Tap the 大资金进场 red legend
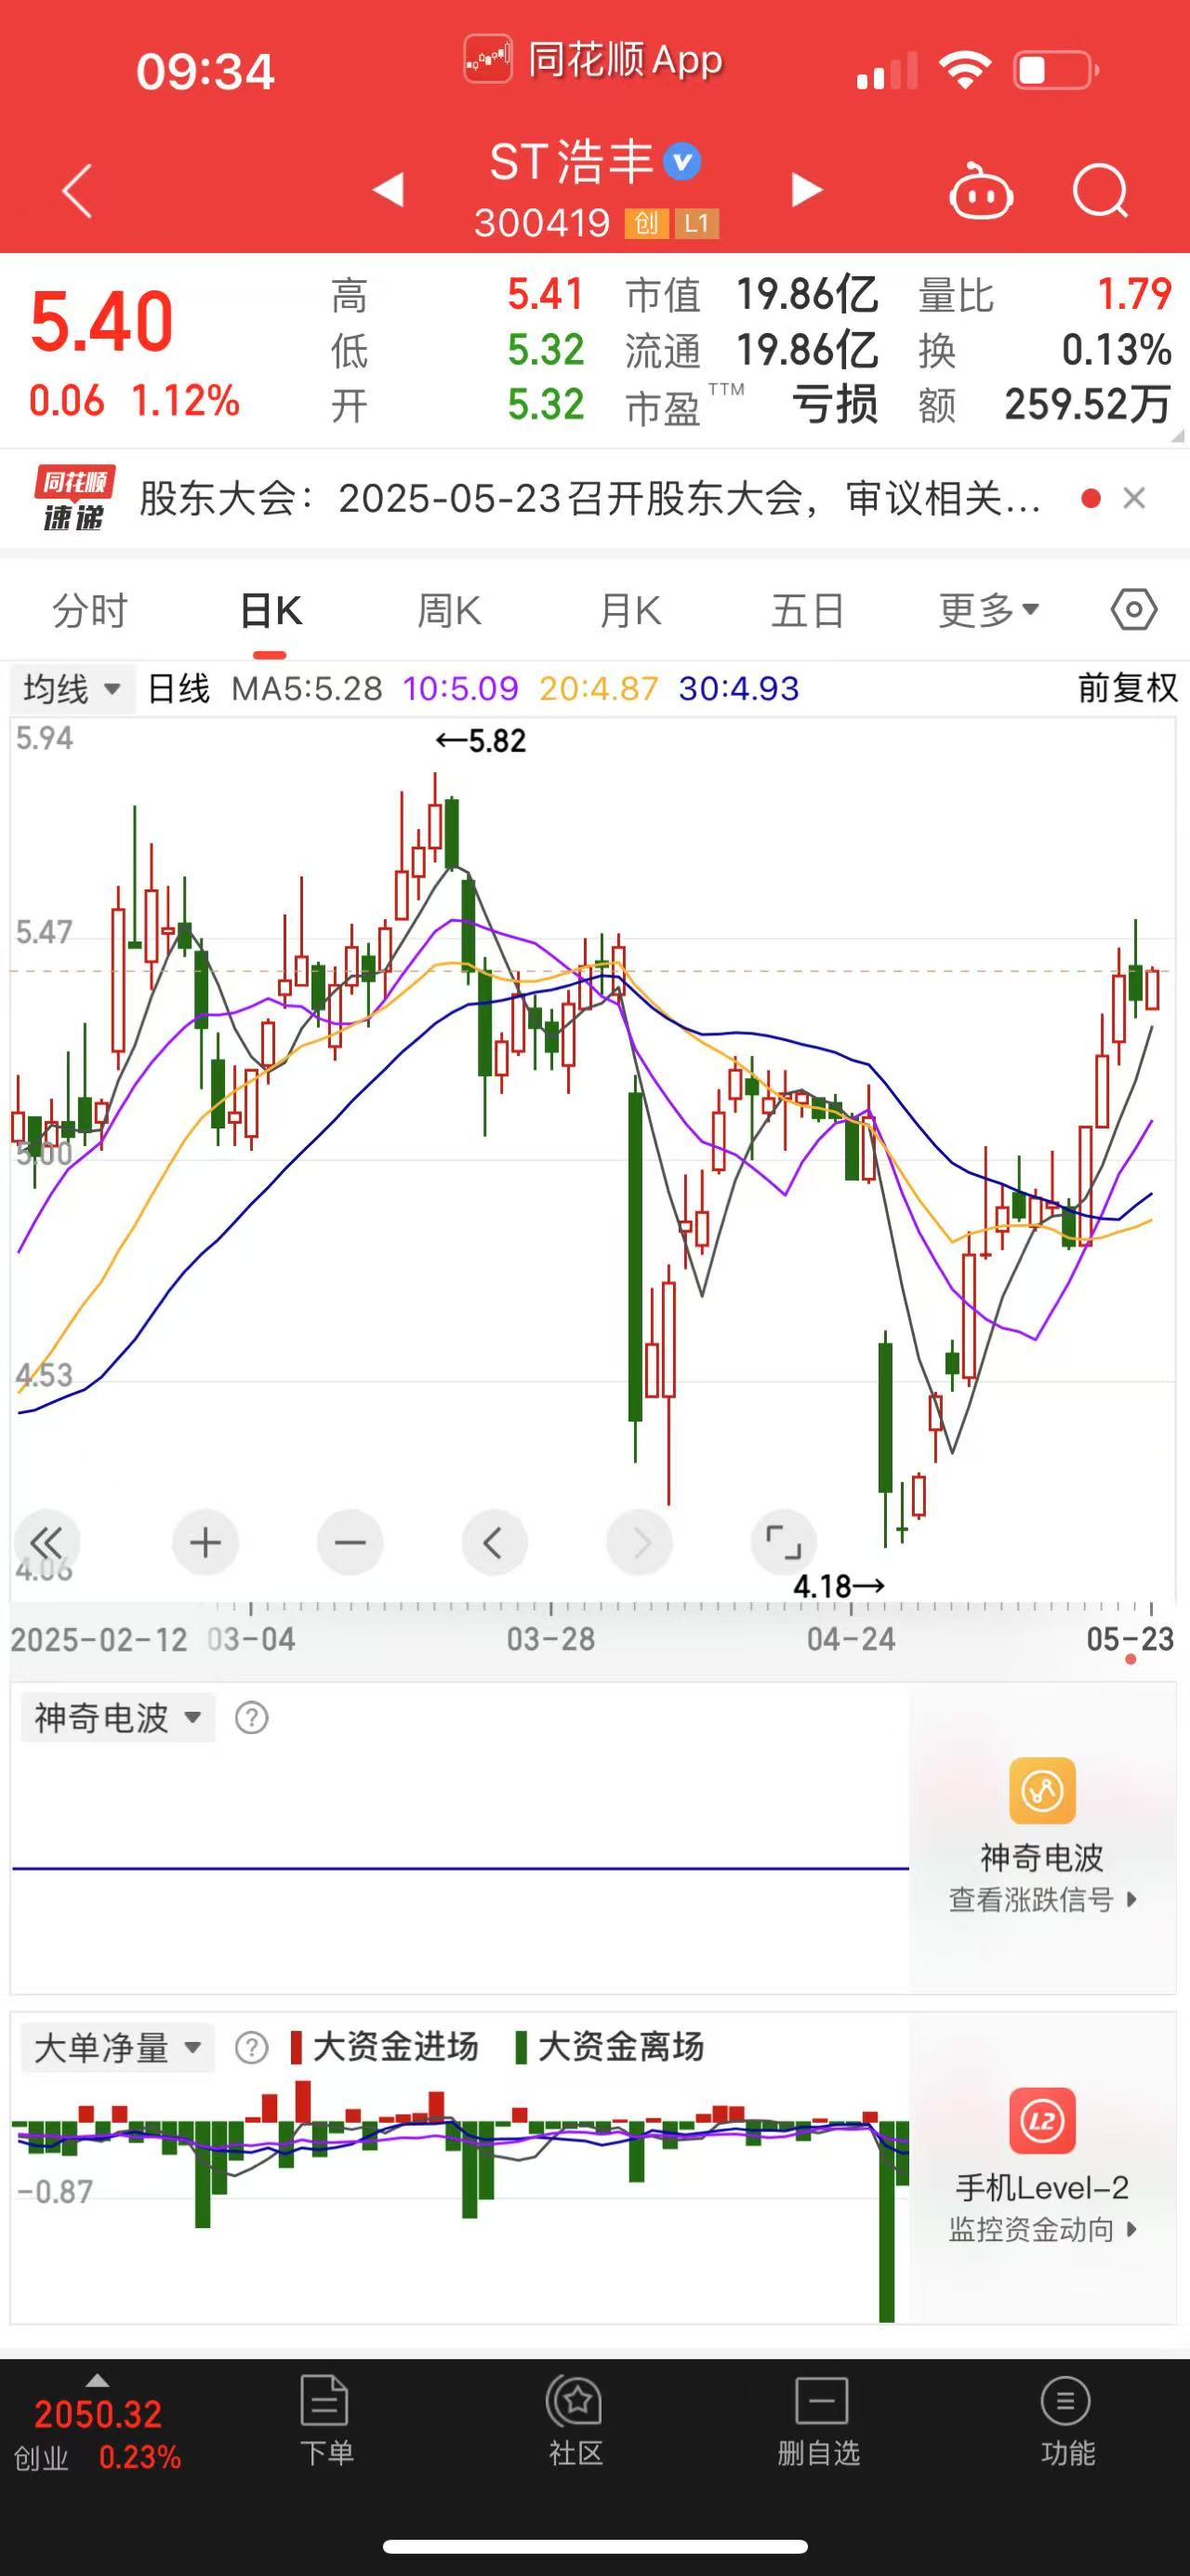This screenshot has height=2576, width=1190. pos(385,2047)
